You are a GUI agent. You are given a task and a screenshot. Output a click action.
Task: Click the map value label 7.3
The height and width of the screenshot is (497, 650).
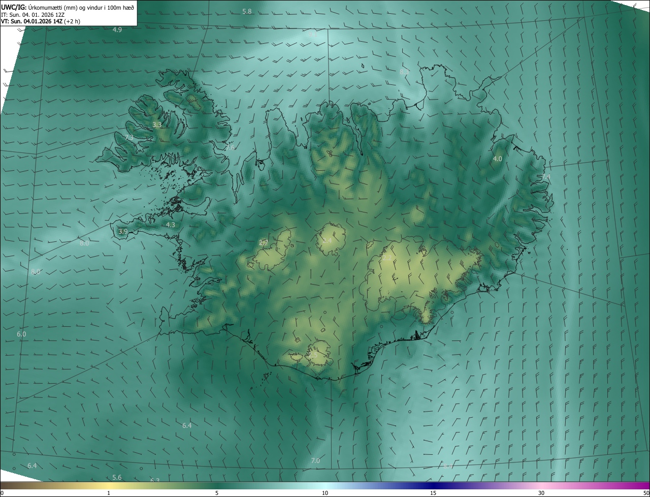129,138
